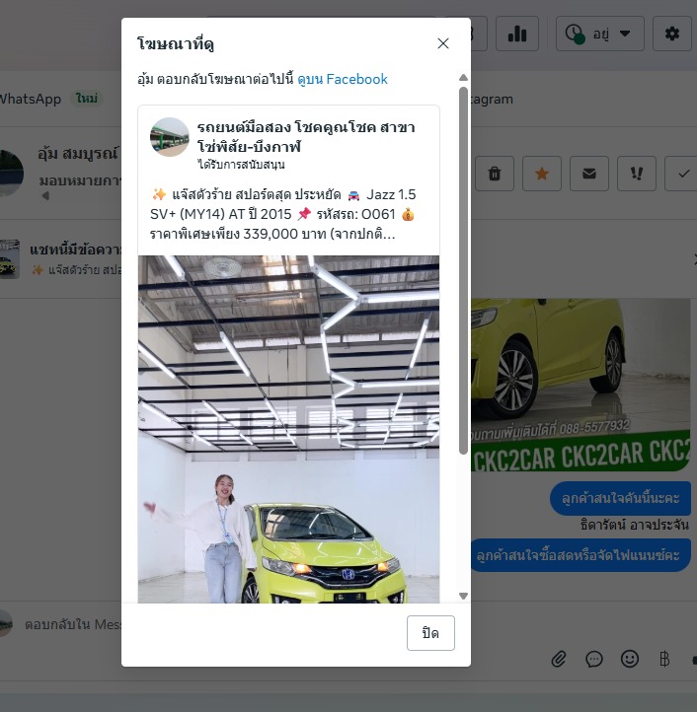Open the insights bar chart icon

(x=517, y=34)
